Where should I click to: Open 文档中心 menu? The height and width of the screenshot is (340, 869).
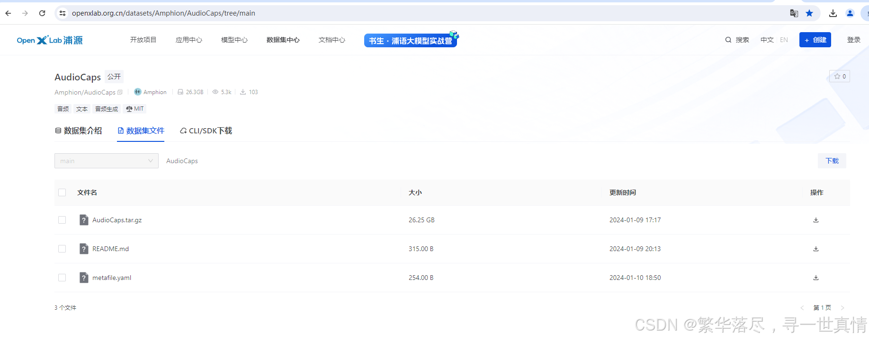click(331, 40)
